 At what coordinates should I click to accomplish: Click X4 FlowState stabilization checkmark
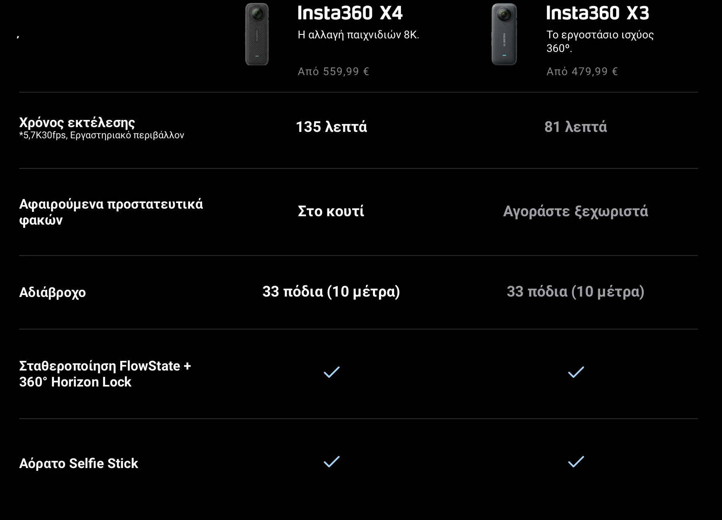(331, 372)
